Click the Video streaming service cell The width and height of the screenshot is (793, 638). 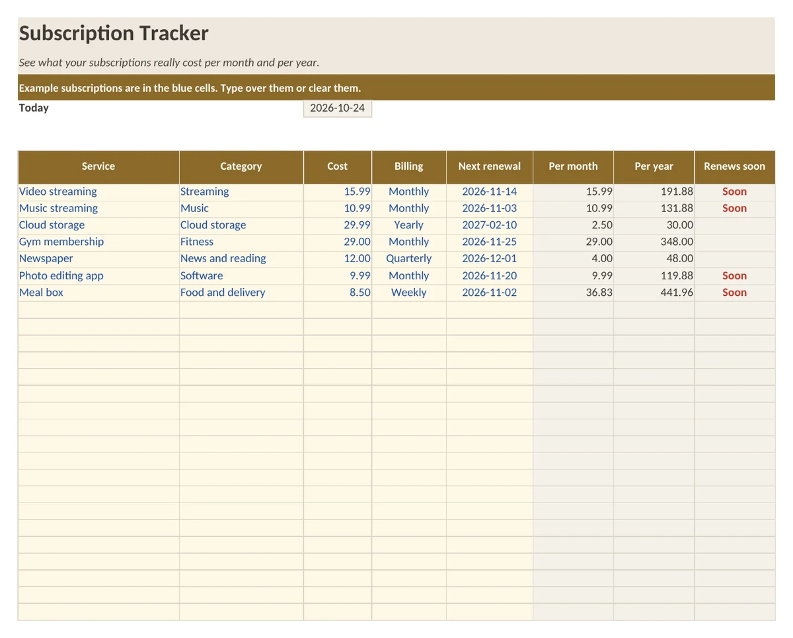tap(98, 192)
